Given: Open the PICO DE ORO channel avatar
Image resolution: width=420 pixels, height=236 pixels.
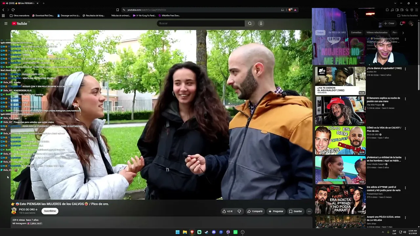Looking at the screenshot, I should (14, 211).
